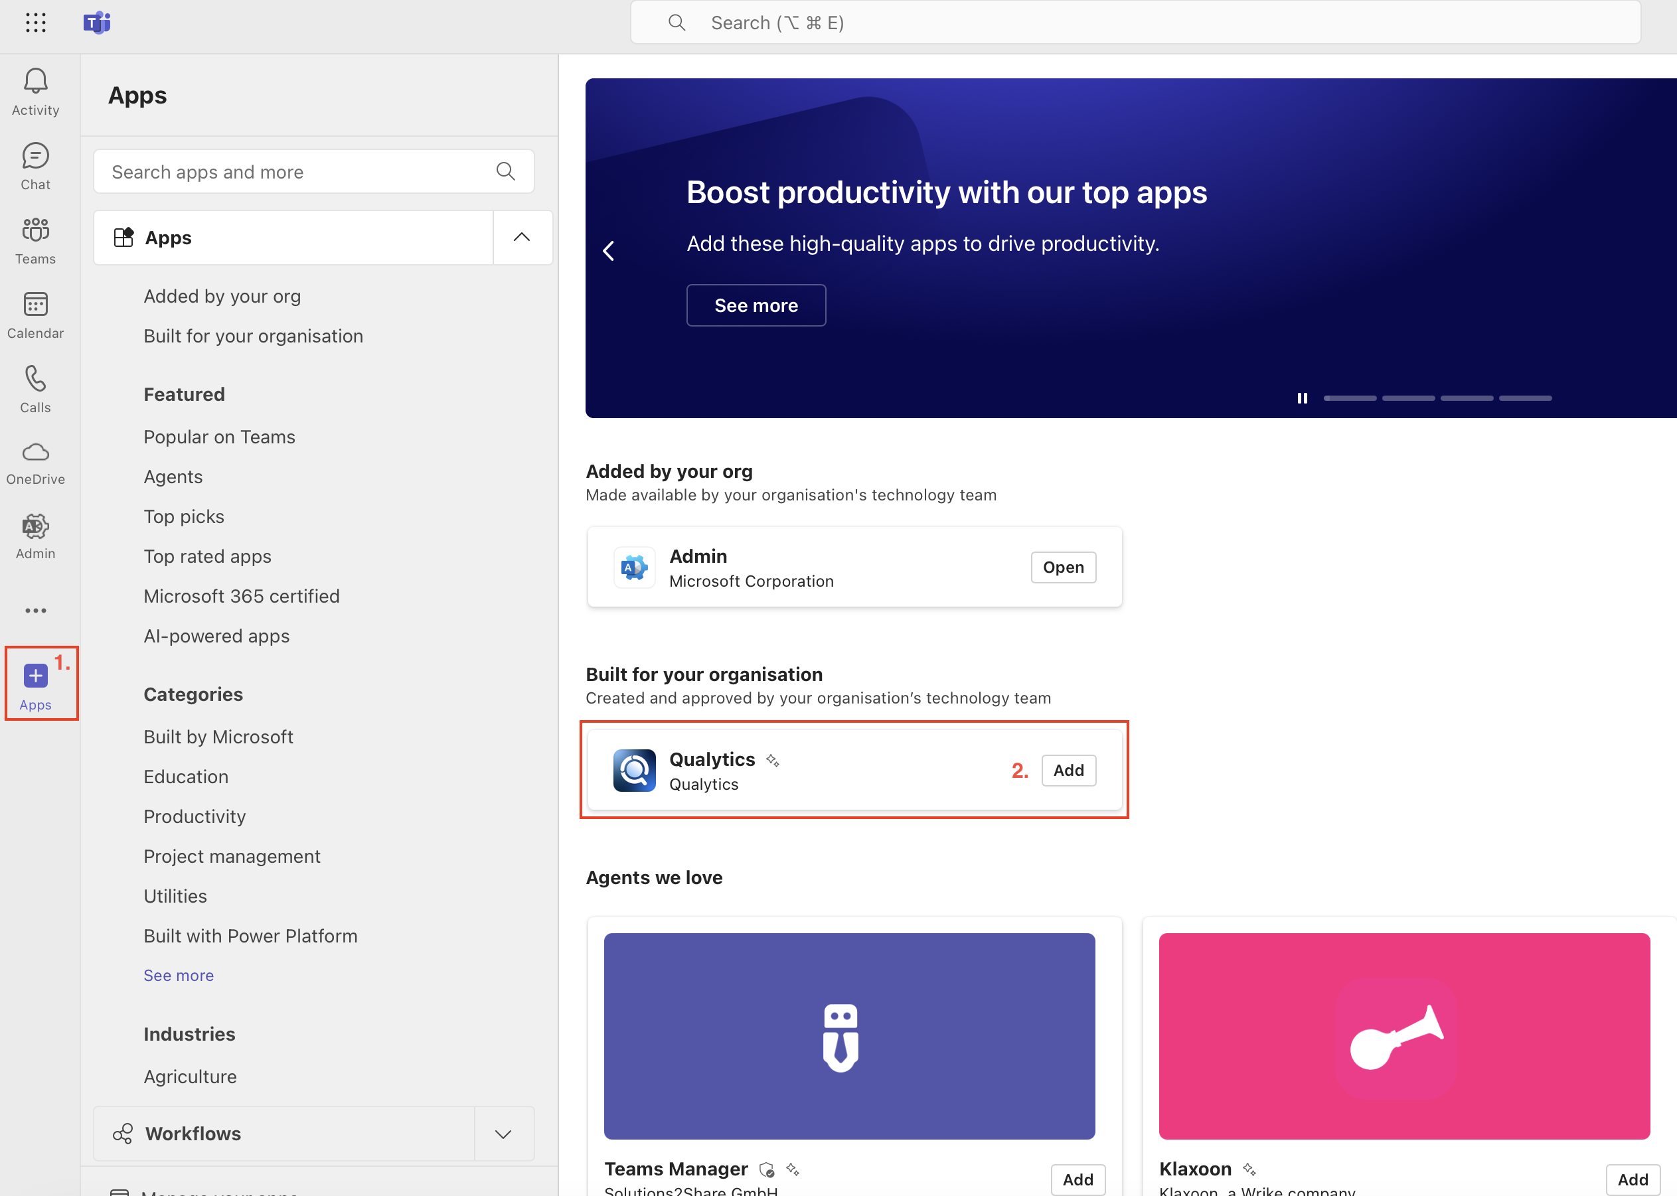The width and height of the screenshot is (1677, 1196).
Task: Select Top picks
Action: 183,516
